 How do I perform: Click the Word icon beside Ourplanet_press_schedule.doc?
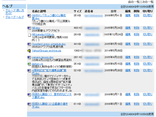pyautogui.click(x=29, y=44)
